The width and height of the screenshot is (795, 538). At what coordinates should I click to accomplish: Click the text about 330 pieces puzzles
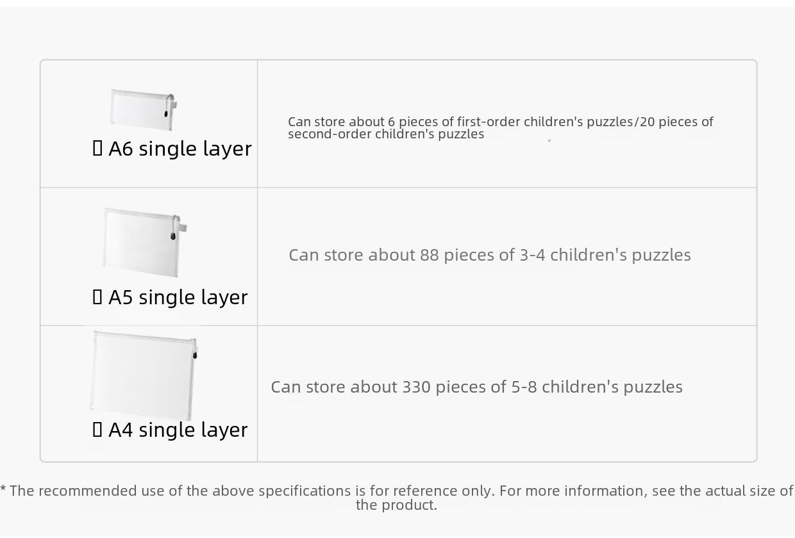[477, 387]
